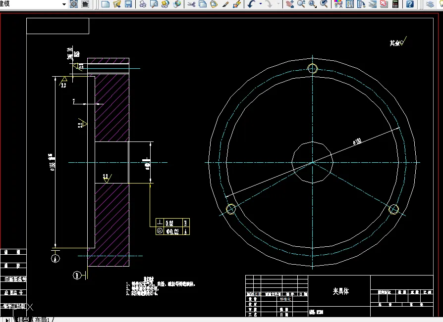This screenshot has width=443, height=322.
Task: Launch the QuickCalc calculator
Action: 395,4
